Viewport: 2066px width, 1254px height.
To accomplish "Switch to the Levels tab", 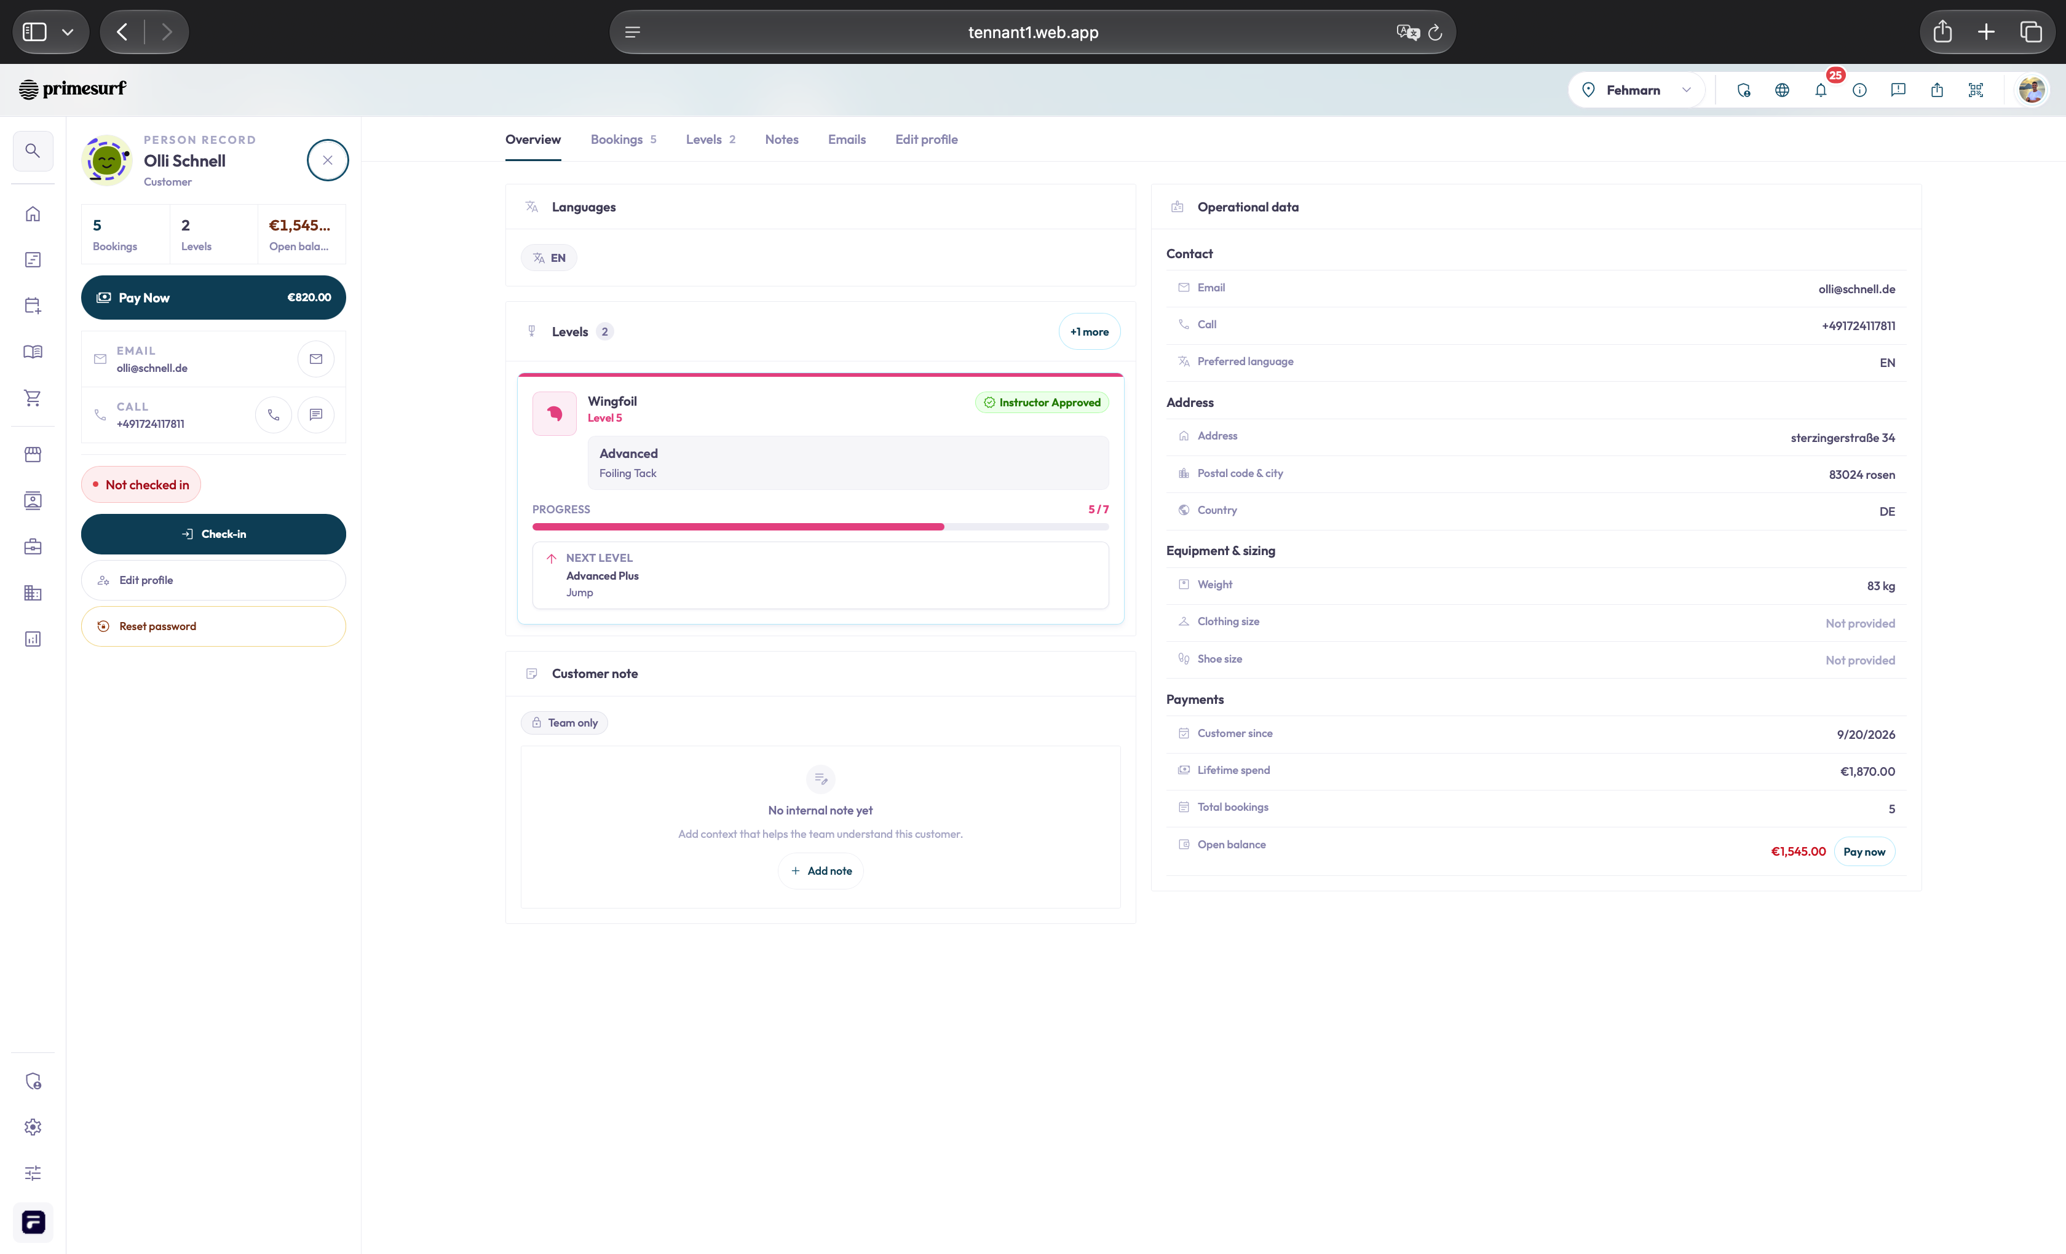I will 711,139.
